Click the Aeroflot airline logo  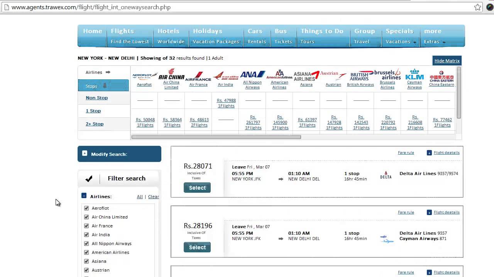[144, 76]
